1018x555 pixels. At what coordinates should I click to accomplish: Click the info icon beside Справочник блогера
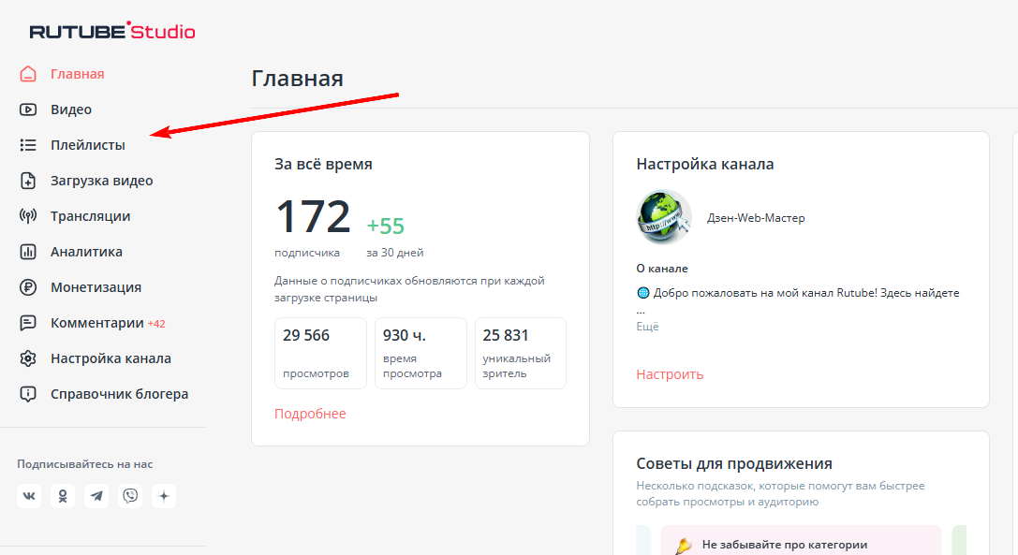pos(28,394)
